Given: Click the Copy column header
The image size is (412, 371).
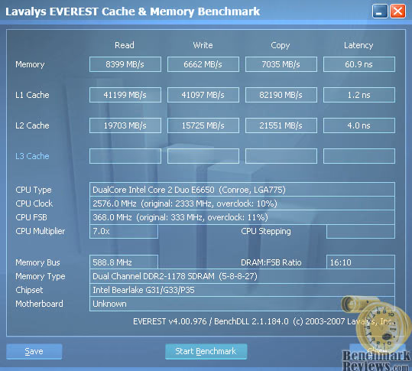Looking at the screenshot, I should click(281, 45).
